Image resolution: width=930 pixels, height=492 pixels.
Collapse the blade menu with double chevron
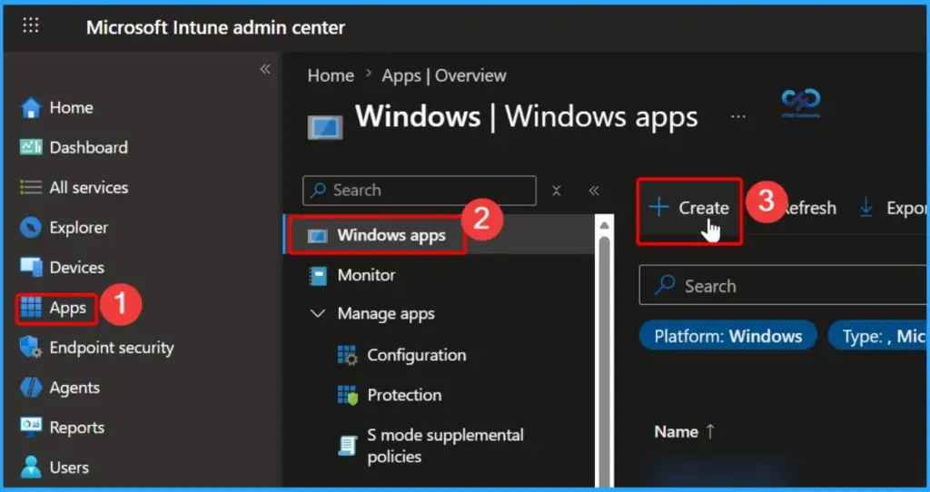(x=594, y=191)
